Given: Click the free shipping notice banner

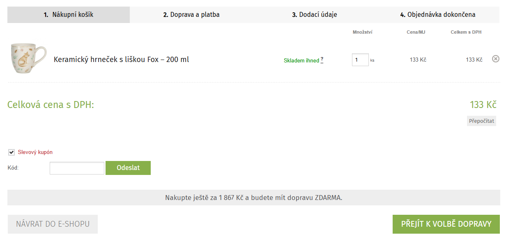Looking at the screenshot, I should tap(253, 198).
